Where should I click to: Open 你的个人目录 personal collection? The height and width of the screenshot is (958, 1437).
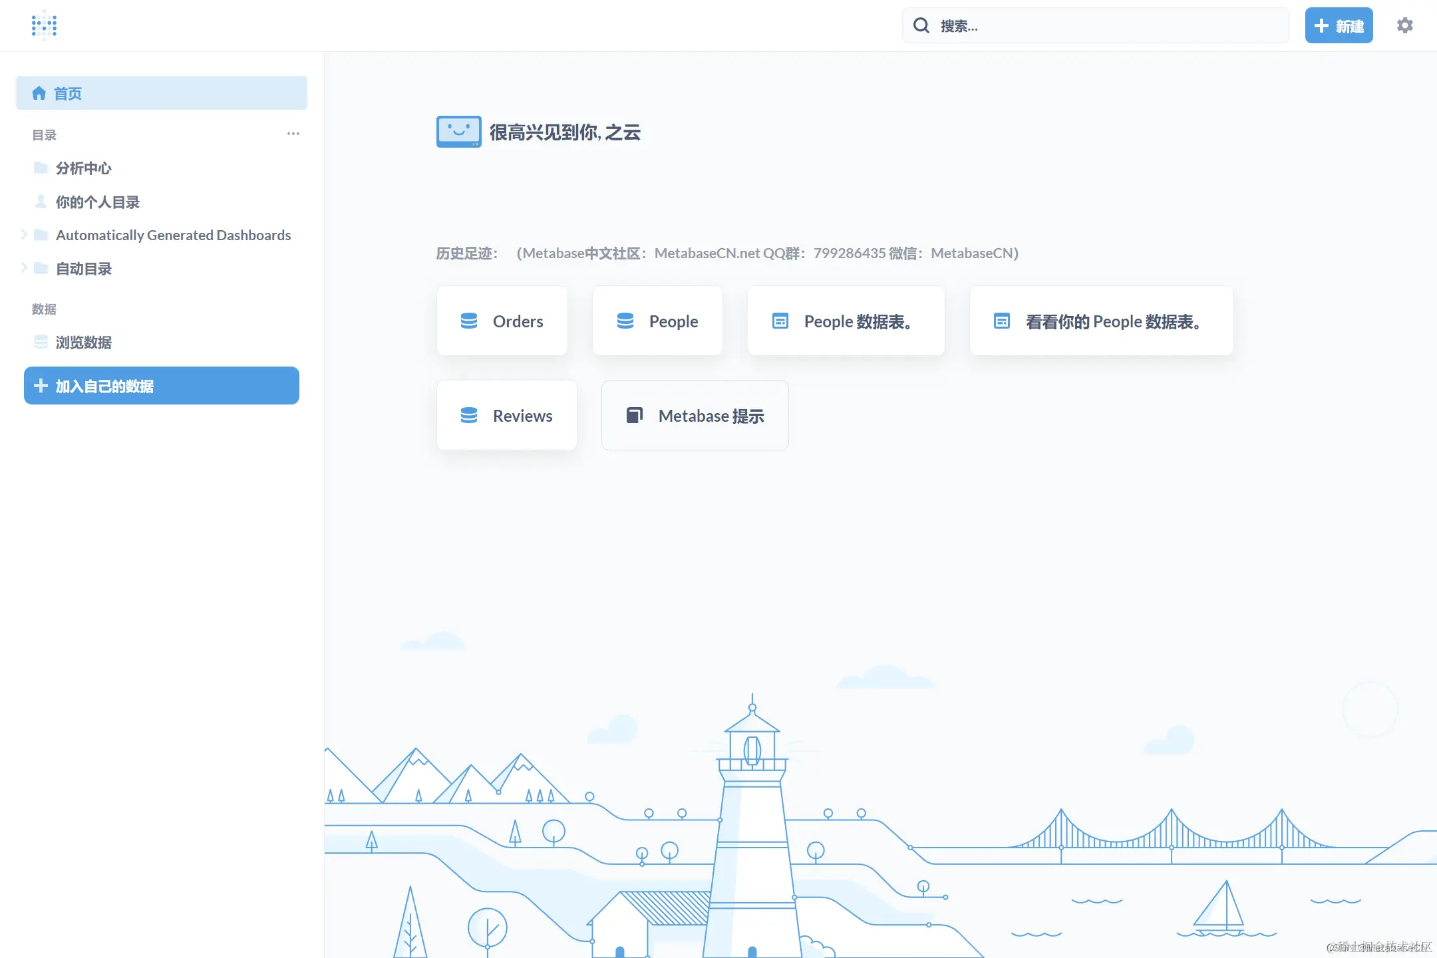[97, 202]
